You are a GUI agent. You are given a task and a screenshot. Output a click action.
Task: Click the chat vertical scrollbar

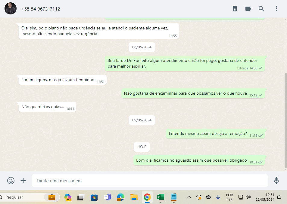(285, 120)
